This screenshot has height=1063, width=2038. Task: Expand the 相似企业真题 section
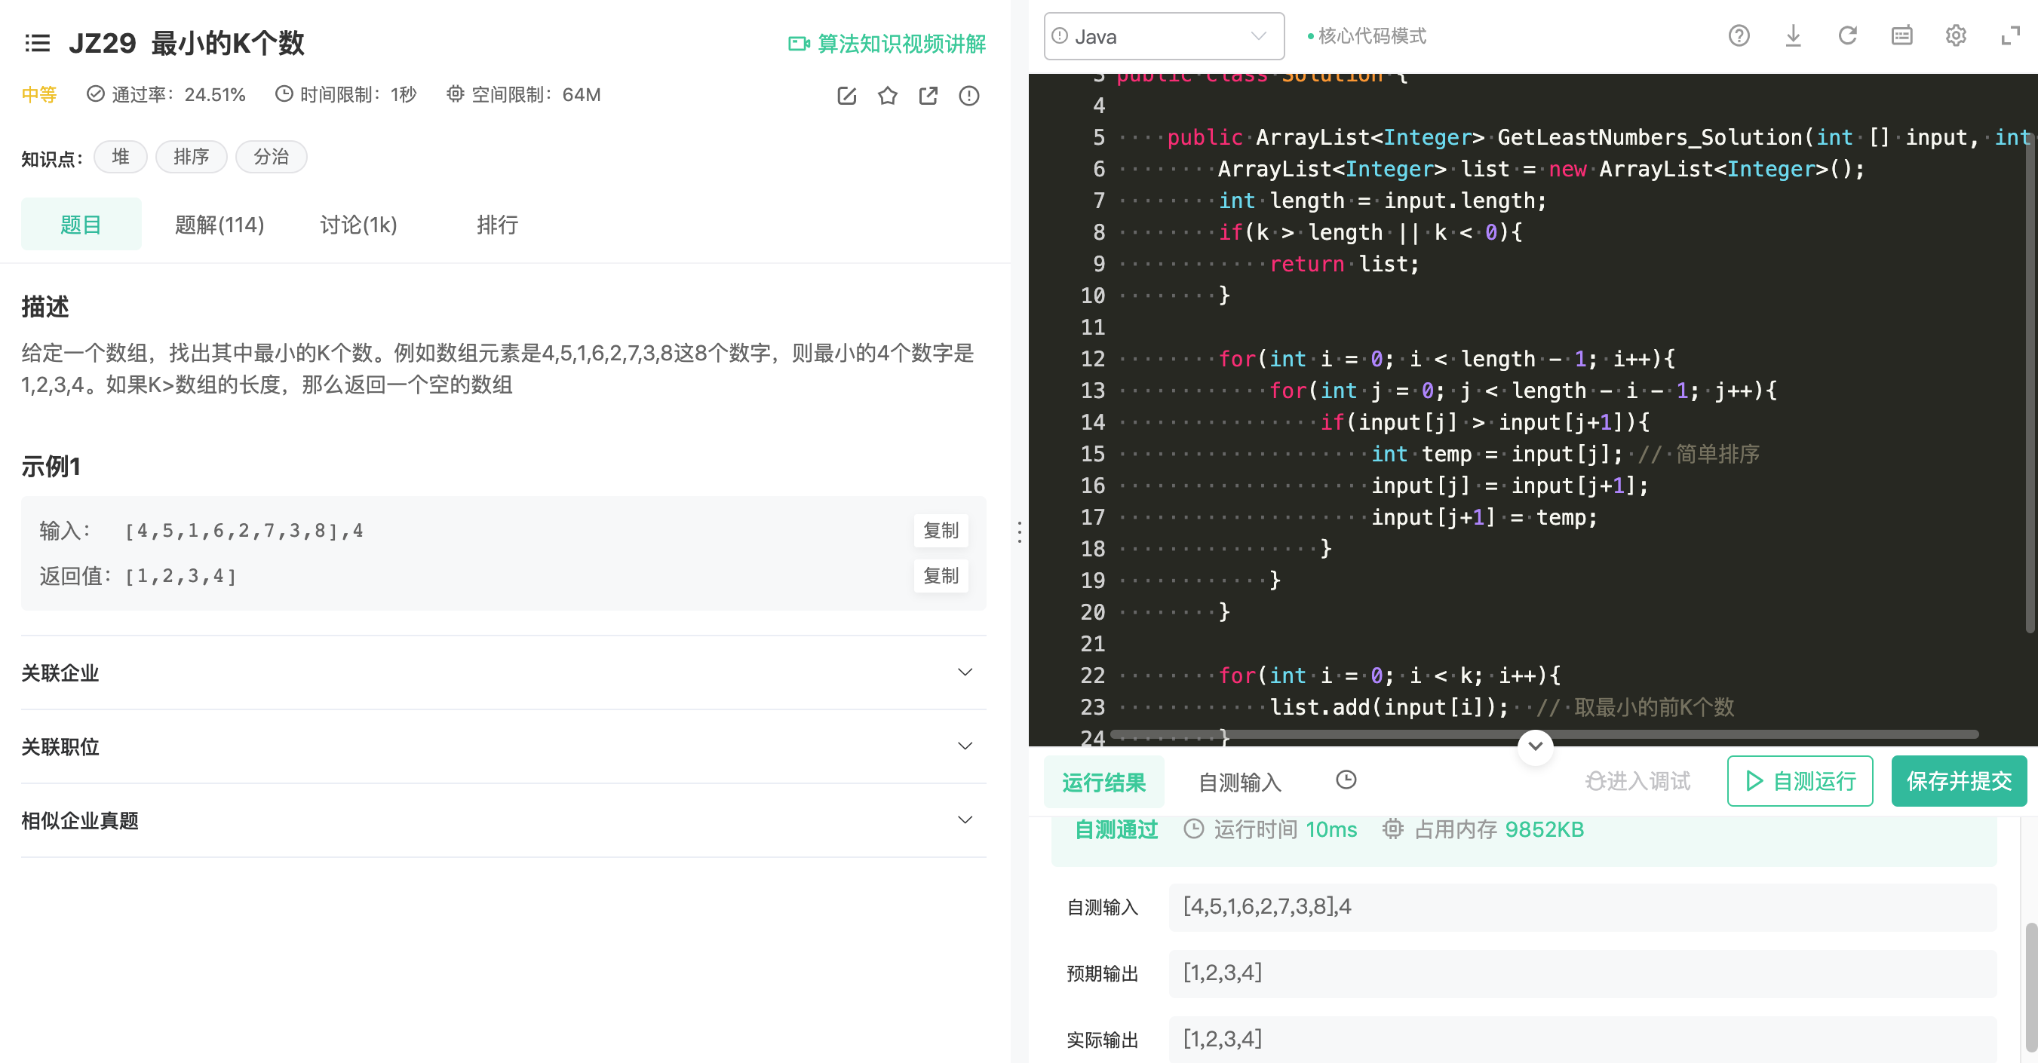pyautogui.click(x=503, y=820)
